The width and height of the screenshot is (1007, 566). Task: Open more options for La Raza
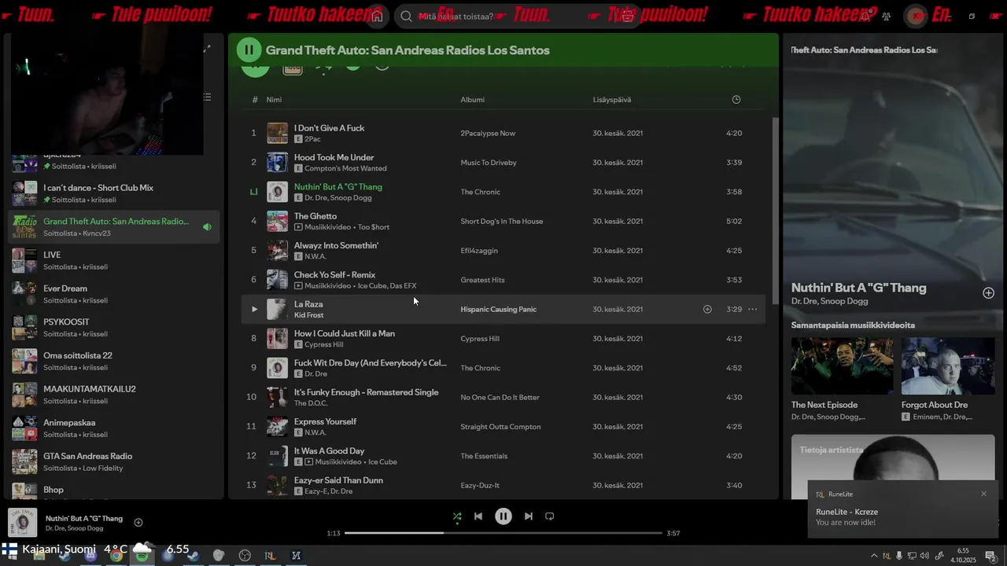[753, 310]
